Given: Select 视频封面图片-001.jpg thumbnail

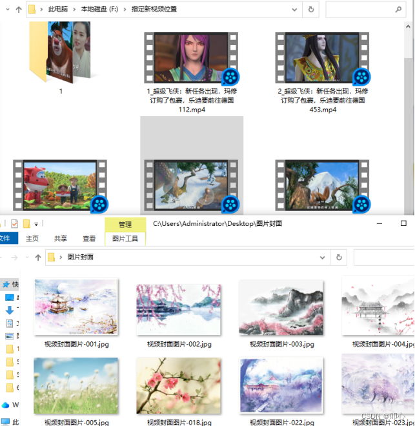Looking at the screenshot, I should click(x=76, y=307).
